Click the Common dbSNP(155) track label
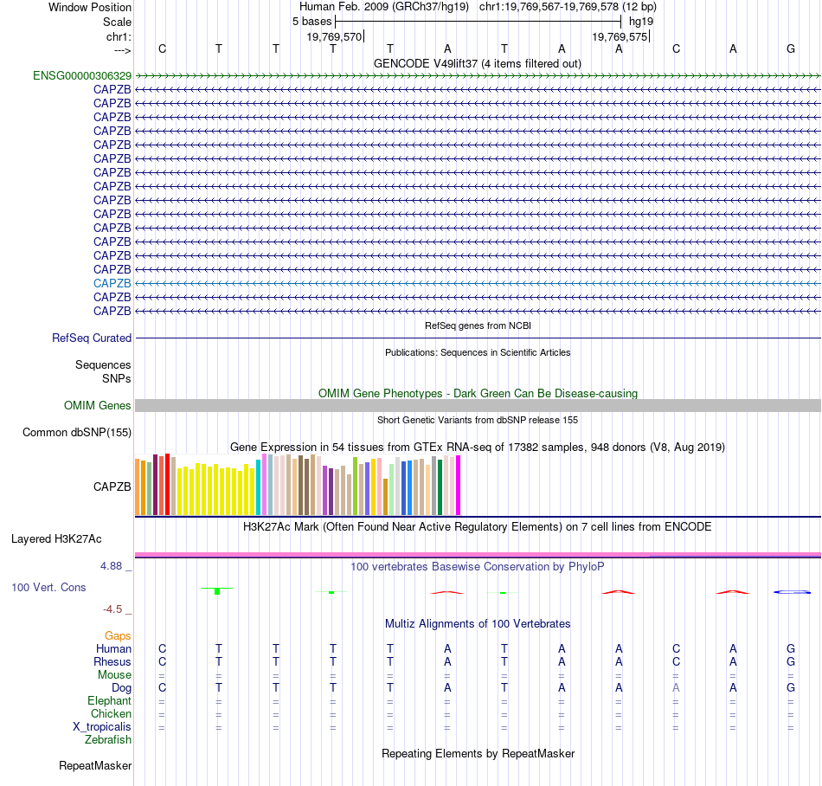 [x=77, y=433]
